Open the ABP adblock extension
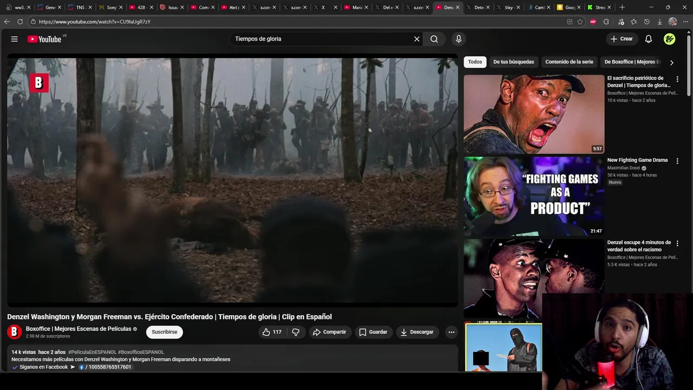The image size is (693, 390). coord(593,22)
